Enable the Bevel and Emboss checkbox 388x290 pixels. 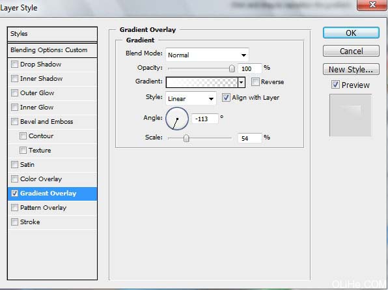coord(14,122)
